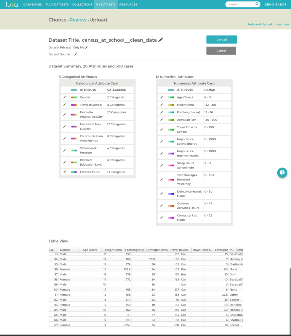Edit the dataset title pencil icon

tap(161, 40)
